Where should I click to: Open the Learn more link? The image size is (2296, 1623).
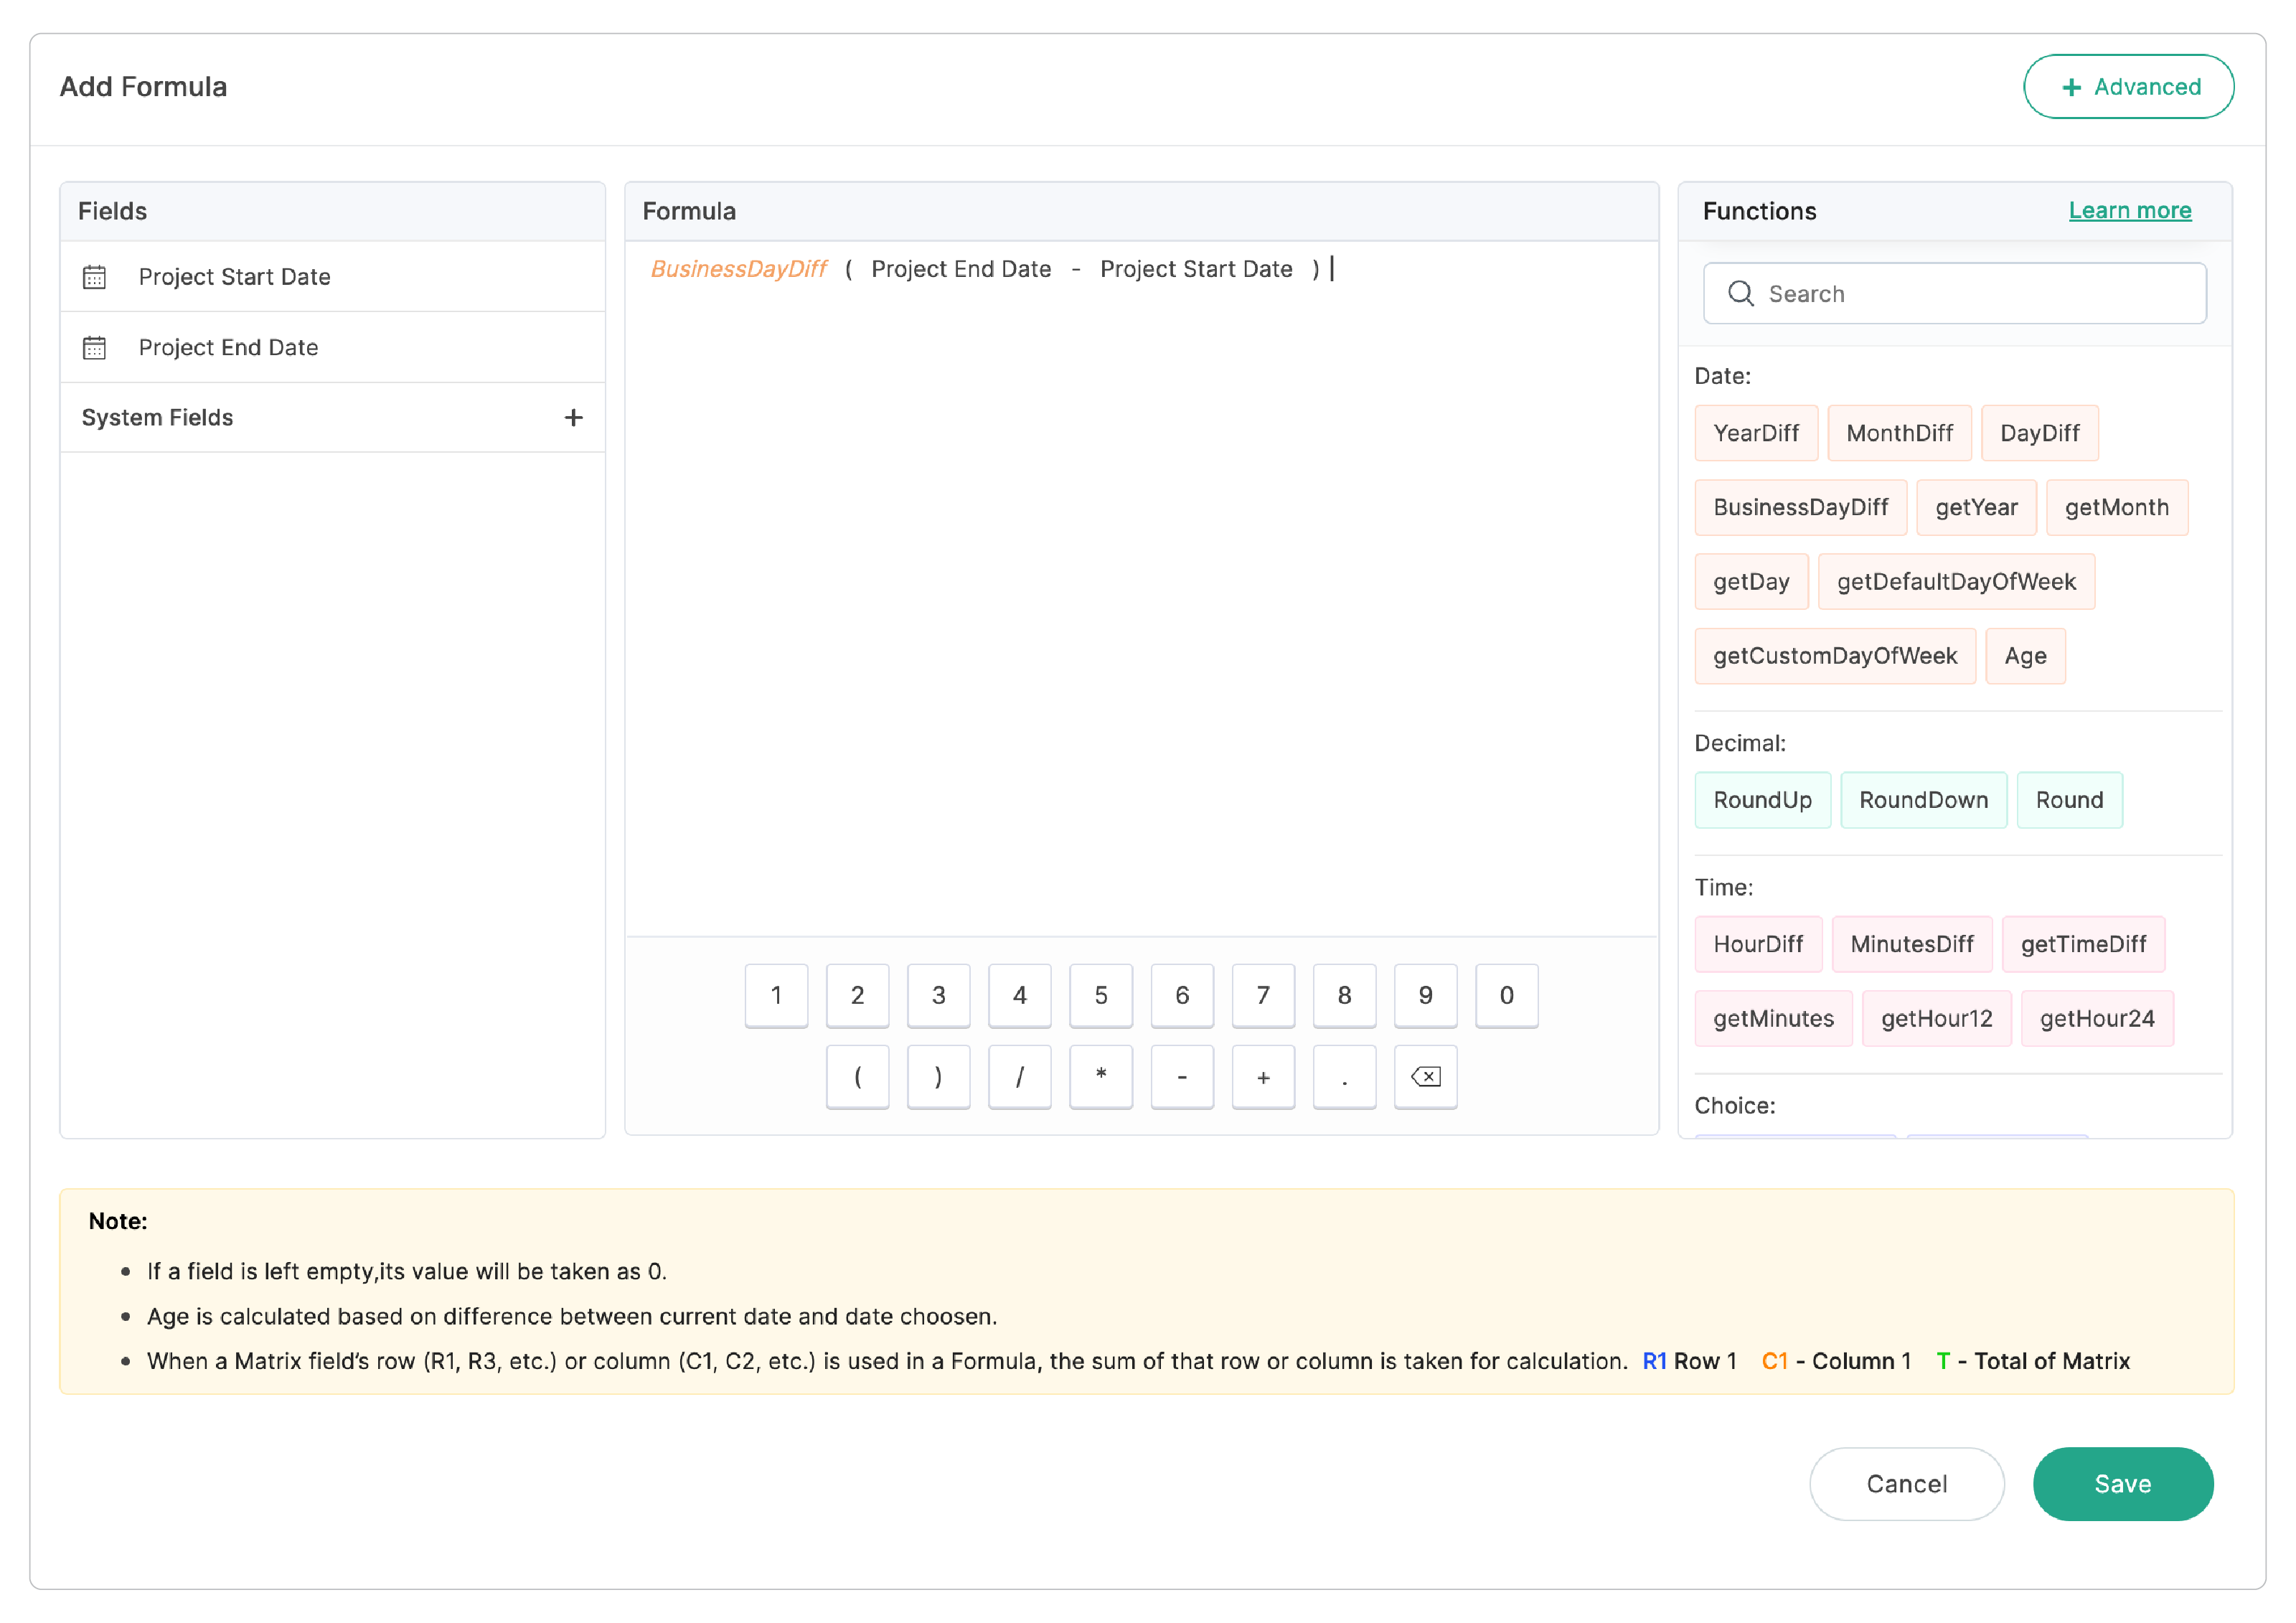pyautogui.click(x=2129, y=211)
